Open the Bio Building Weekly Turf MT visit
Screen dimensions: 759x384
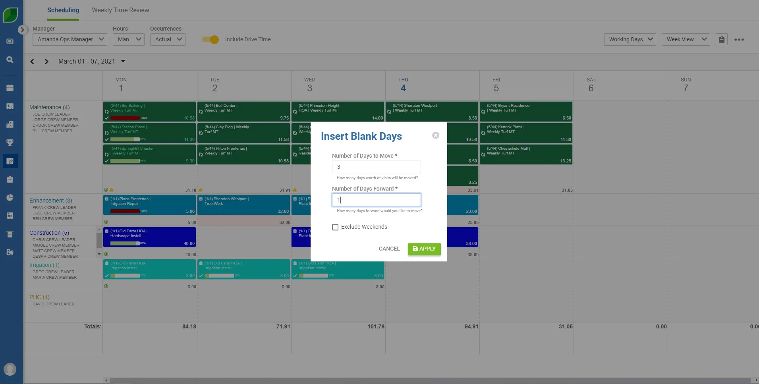(x=149, y=112)
